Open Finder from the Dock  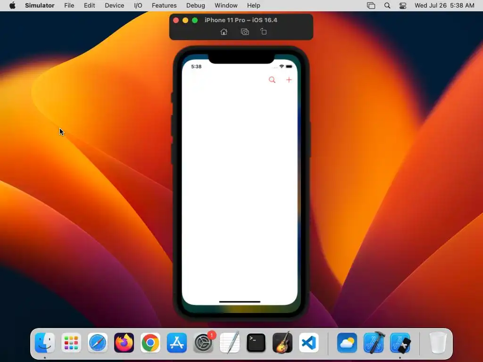[45, 343]
